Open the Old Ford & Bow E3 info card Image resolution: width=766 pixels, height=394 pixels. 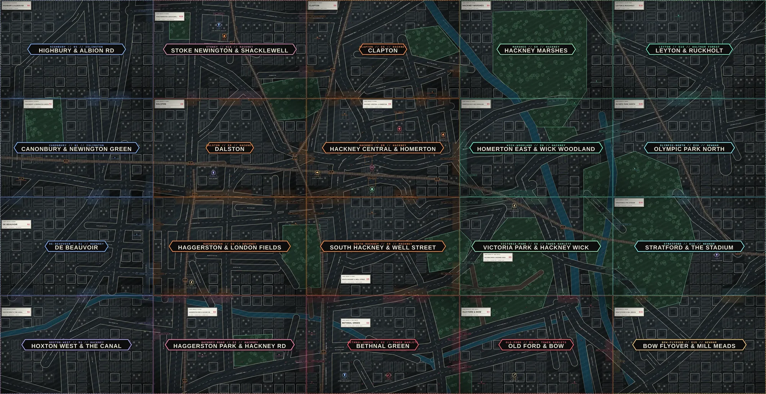(476, 312)
